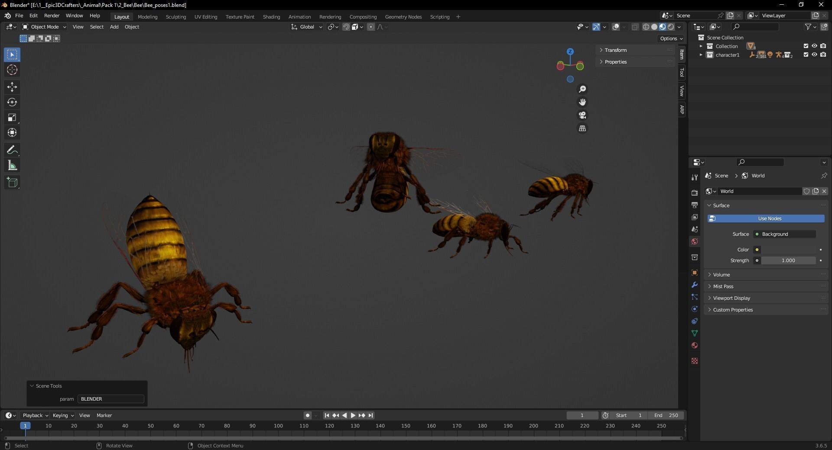Hide Collection in viewport with eye
This screenshot has height=450, width=832.
pos(815,46)
